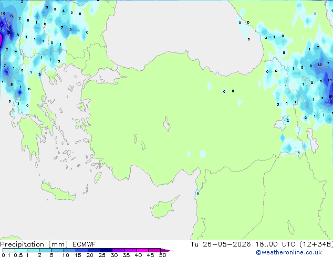The image size is (333, 257).
Task: Click the '13' precipitation value on map
Action: [320, 65]
